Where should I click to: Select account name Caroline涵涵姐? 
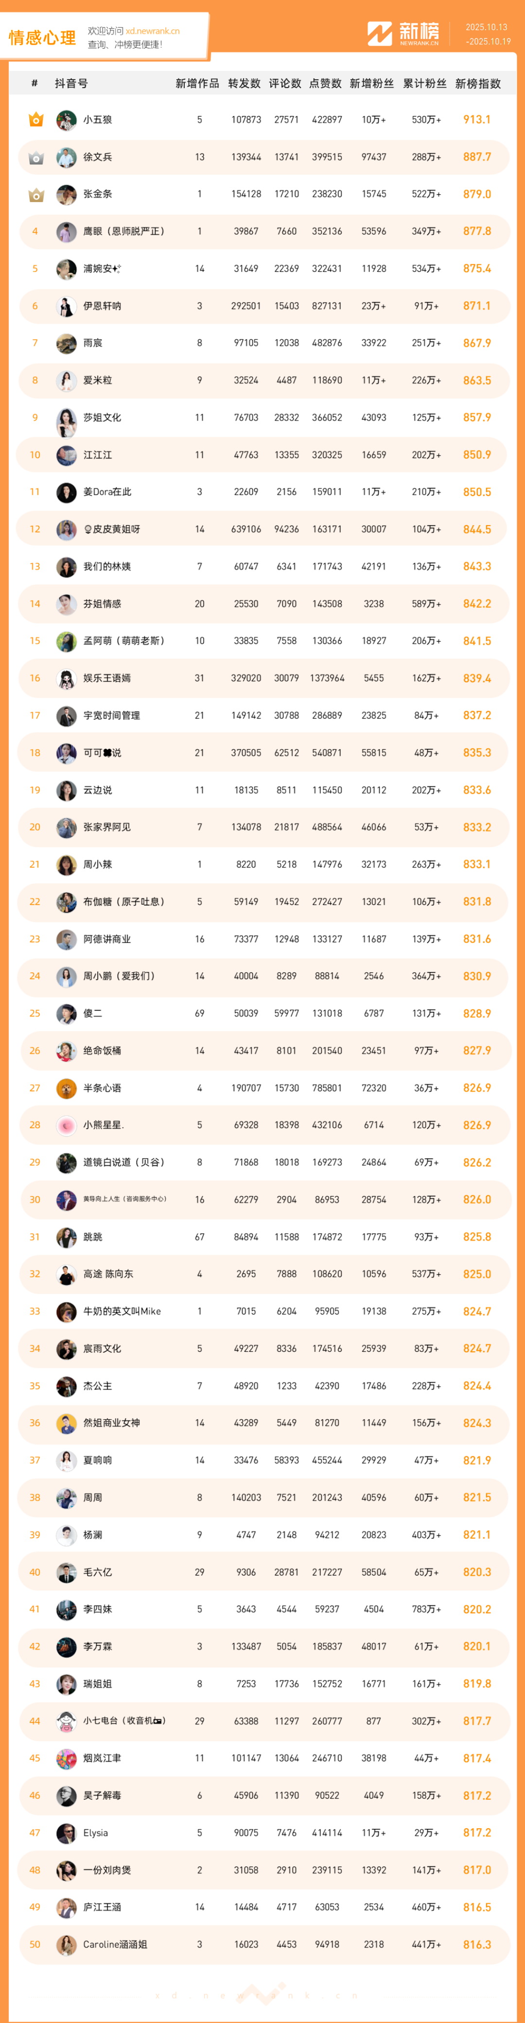pyautogui.click(x=115, y=1945)
